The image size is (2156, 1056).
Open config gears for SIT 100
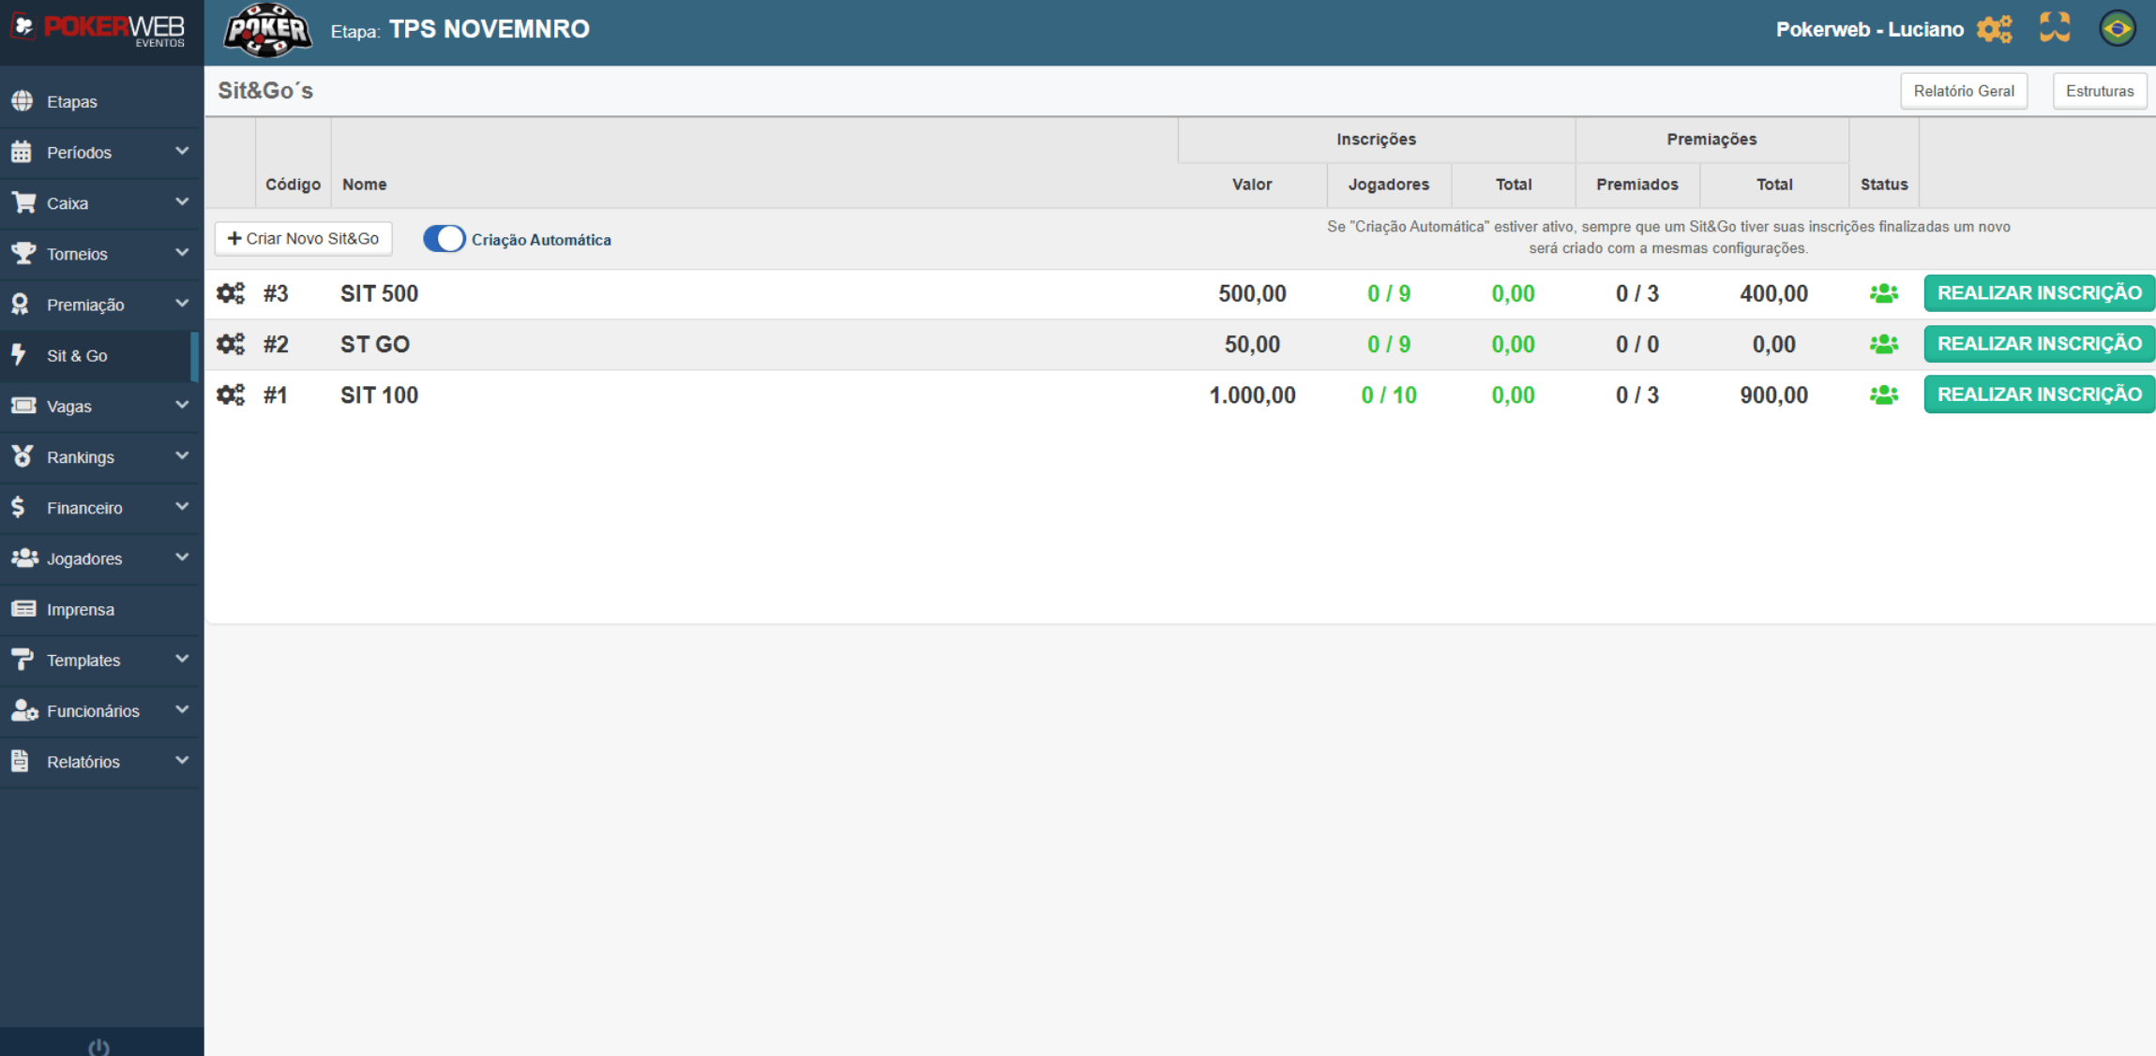coord(230,394)
